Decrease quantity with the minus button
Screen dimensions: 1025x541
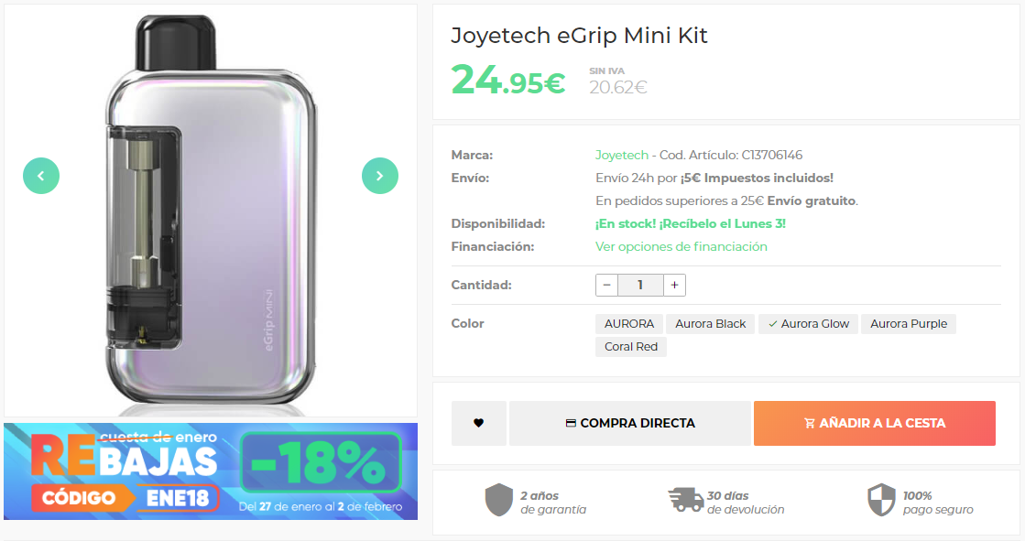[x=606, y=285]
